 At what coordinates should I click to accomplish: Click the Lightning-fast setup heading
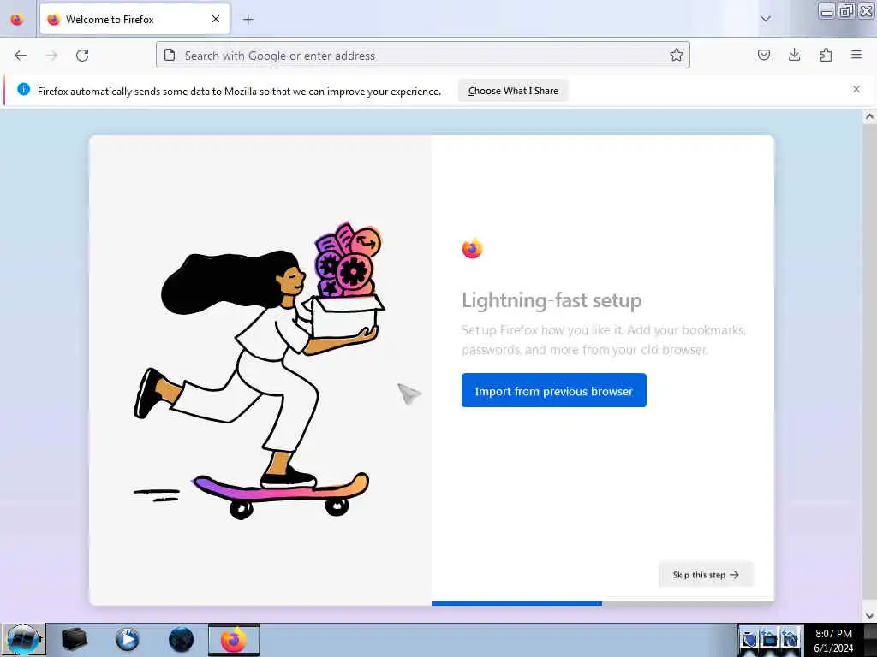click(552, 300)
